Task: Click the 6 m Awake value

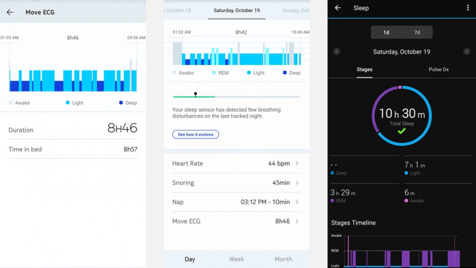Action: click(409, 193)
